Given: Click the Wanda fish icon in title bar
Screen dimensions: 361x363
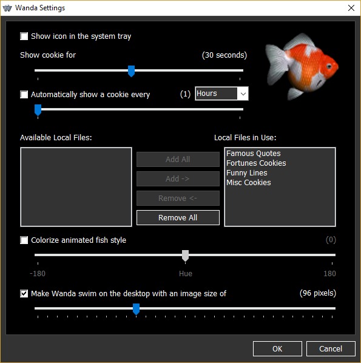Looking at the screenshot, I should point(7,8).
